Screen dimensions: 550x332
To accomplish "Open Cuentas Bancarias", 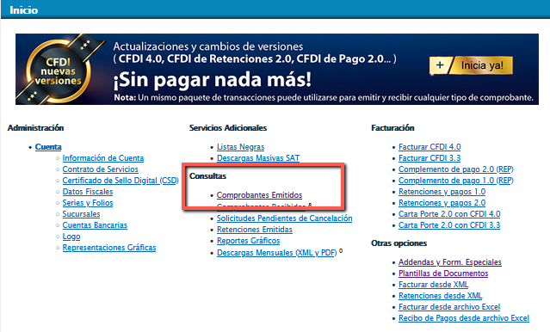I will pos(95,225).
